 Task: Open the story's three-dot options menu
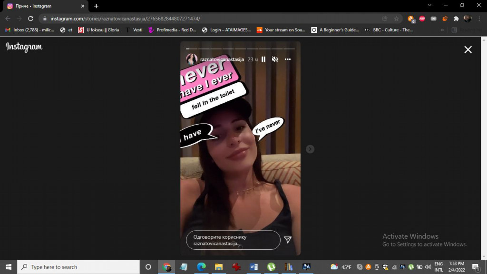tap(288, 59)
